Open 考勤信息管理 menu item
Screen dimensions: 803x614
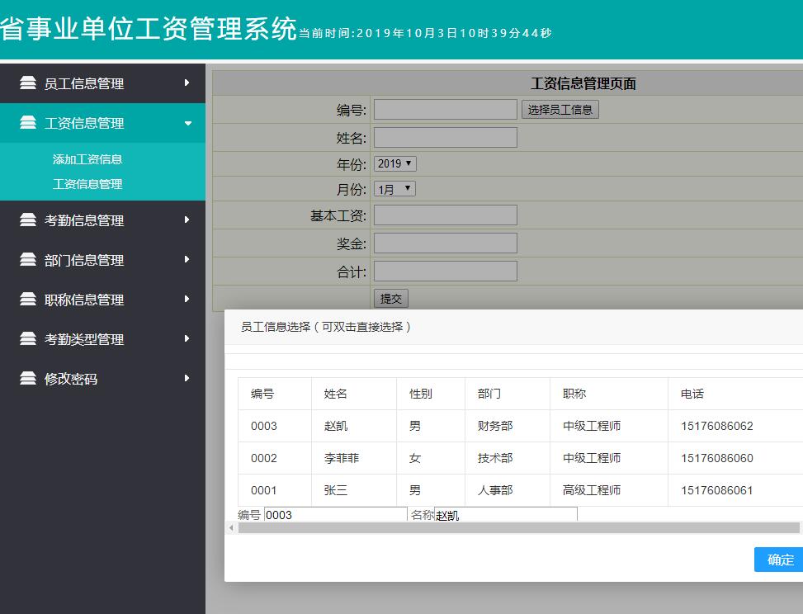102,220
